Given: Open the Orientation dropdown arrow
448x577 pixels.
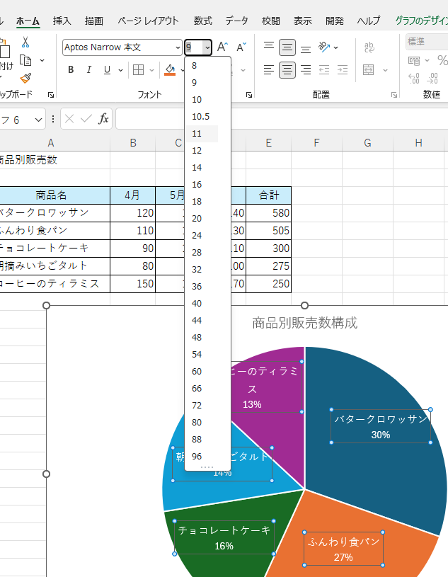Looking at the screenshot, I should (335, 47).
